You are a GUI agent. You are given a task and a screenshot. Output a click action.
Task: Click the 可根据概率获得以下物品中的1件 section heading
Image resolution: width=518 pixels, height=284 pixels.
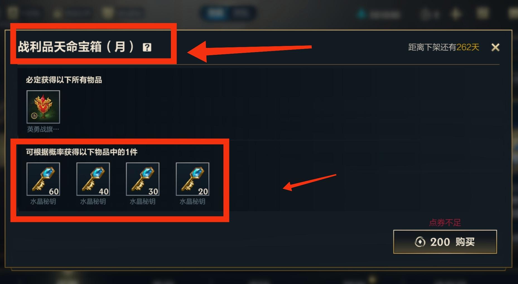(x=82, y=152)
